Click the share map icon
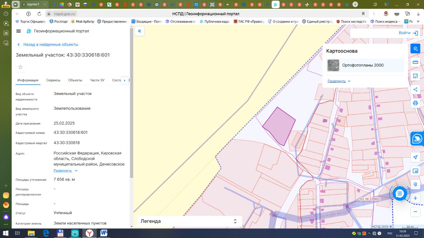 tap(415, 90)
